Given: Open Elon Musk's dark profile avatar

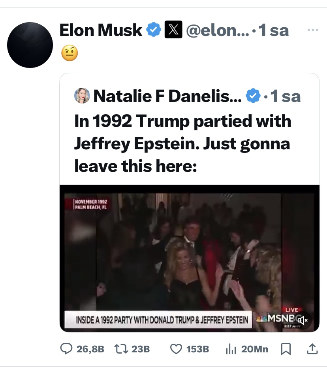Looking at the screenshot, I should coord(30,45).
